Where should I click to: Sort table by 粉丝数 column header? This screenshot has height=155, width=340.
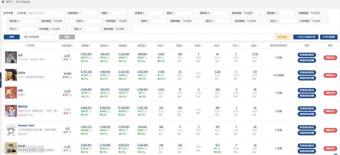click(x=142, y=45)
